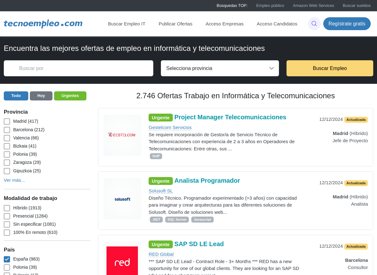This screenshot has width=377, height=275.
Task: Open Buscar Empleo IT menu
Action: pyautogui.click(x=127, y=24)
